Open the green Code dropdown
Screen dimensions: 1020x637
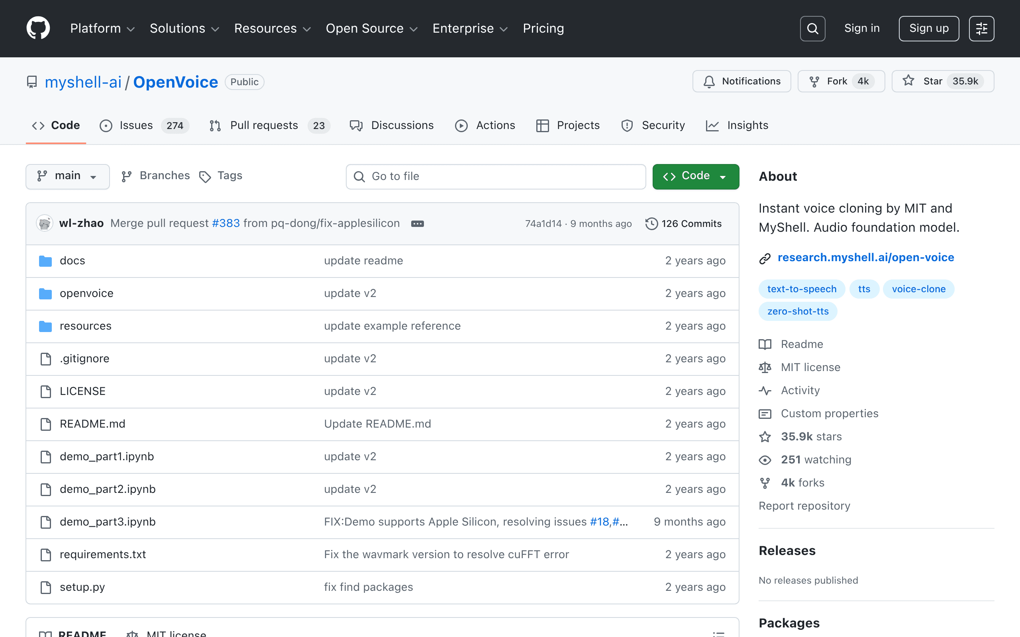[695, 176]
